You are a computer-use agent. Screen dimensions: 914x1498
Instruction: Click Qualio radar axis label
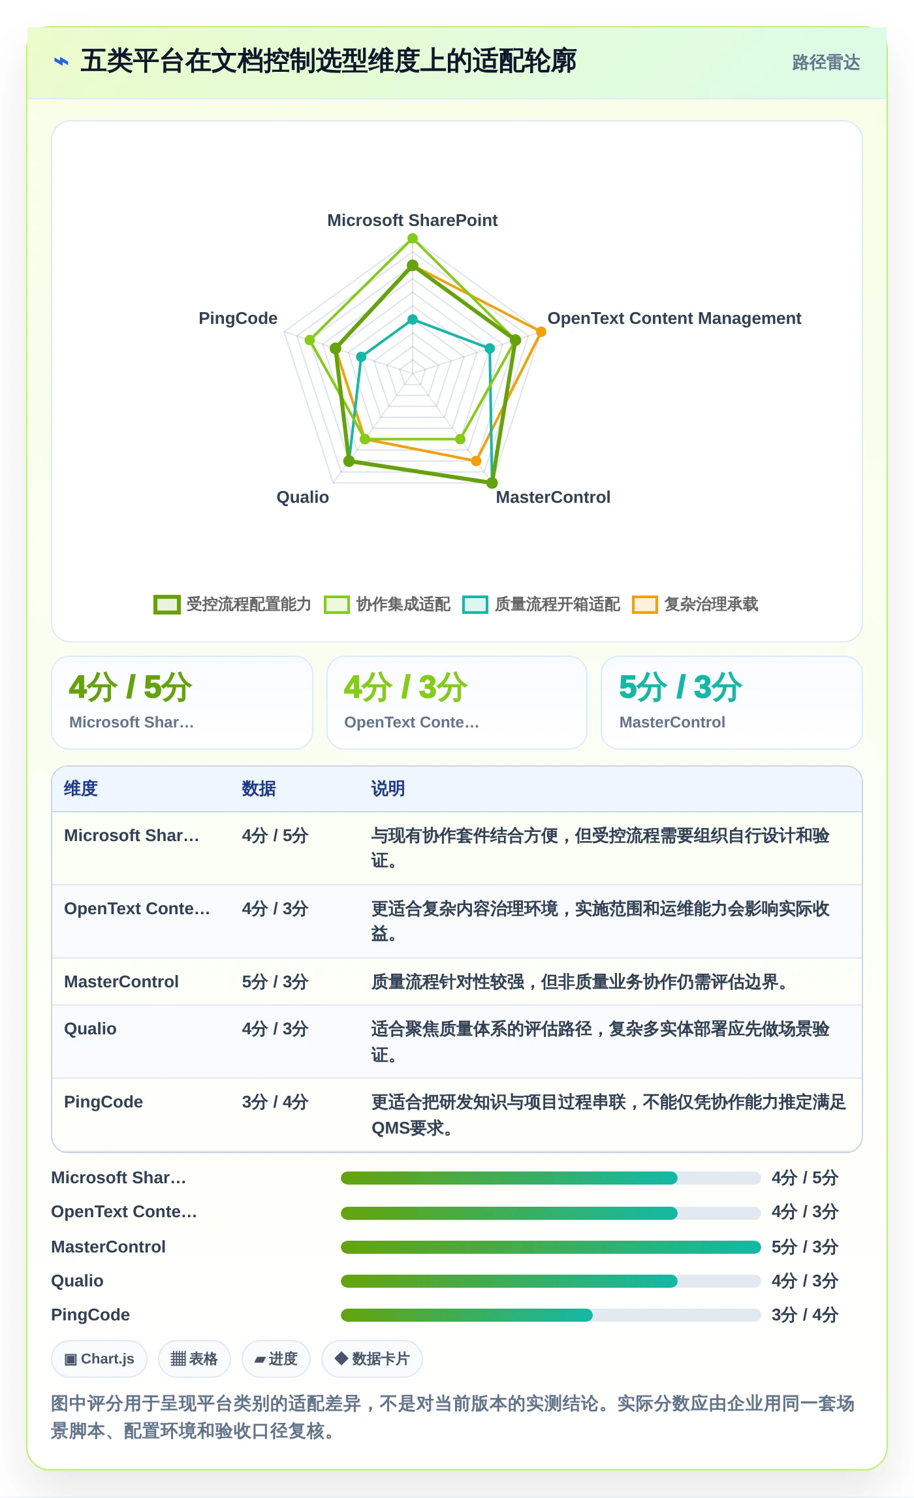303,498
